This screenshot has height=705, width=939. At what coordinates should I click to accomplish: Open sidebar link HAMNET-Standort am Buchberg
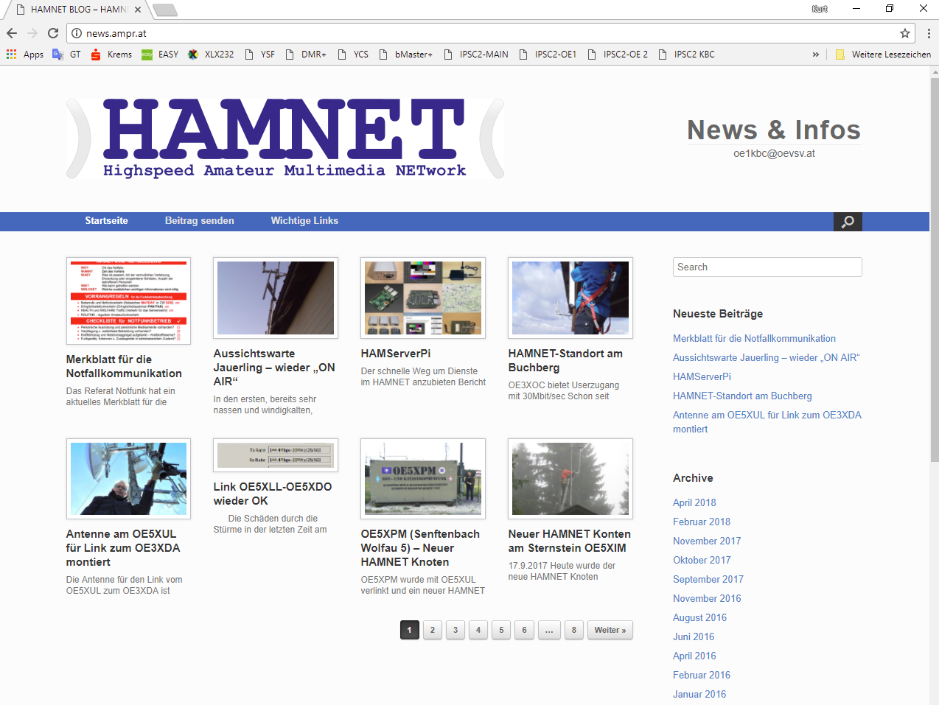coord(742,396)
